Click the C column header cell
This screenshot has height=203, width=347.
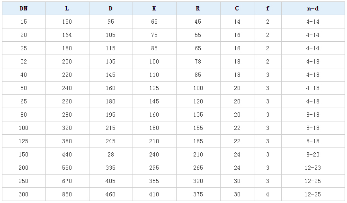[237, 9]
